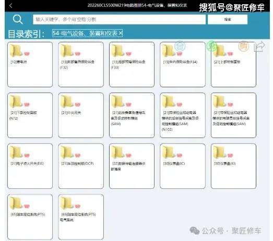Screen dimensions: 273x241
Task: Tap the blue home circle icon
Action: (x=180, y=46)
